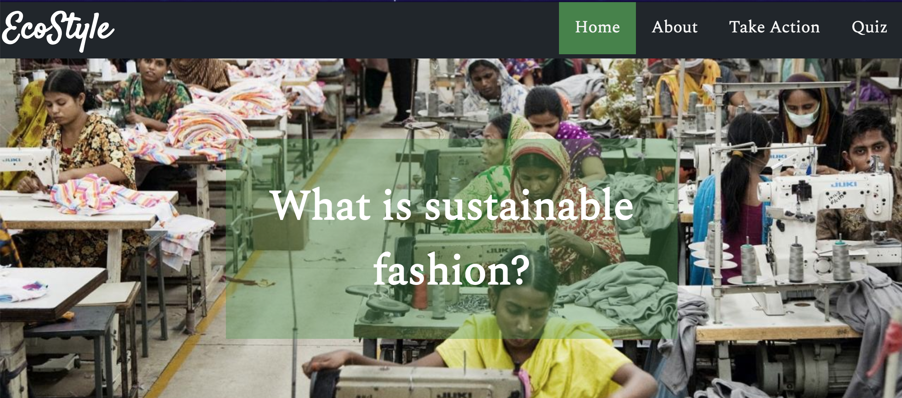
Task: Go to the About page
Action: coord(674,27)
